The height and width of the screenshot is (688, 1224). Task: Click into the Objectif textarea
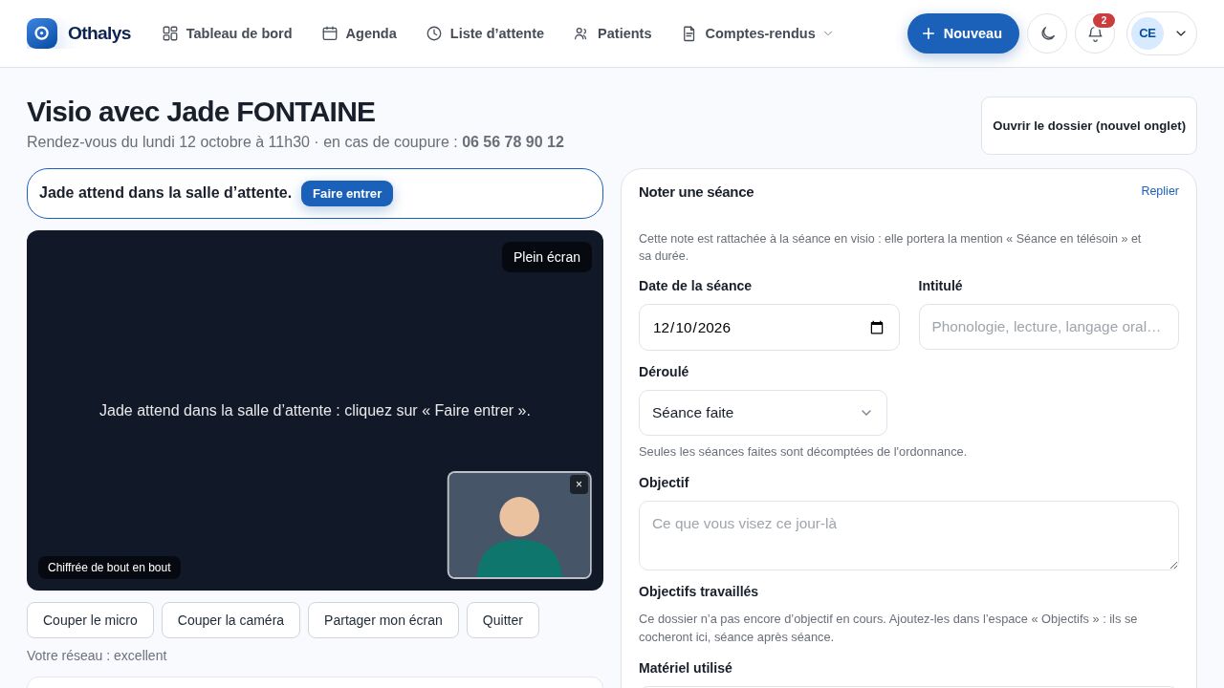tap(908, 536)
